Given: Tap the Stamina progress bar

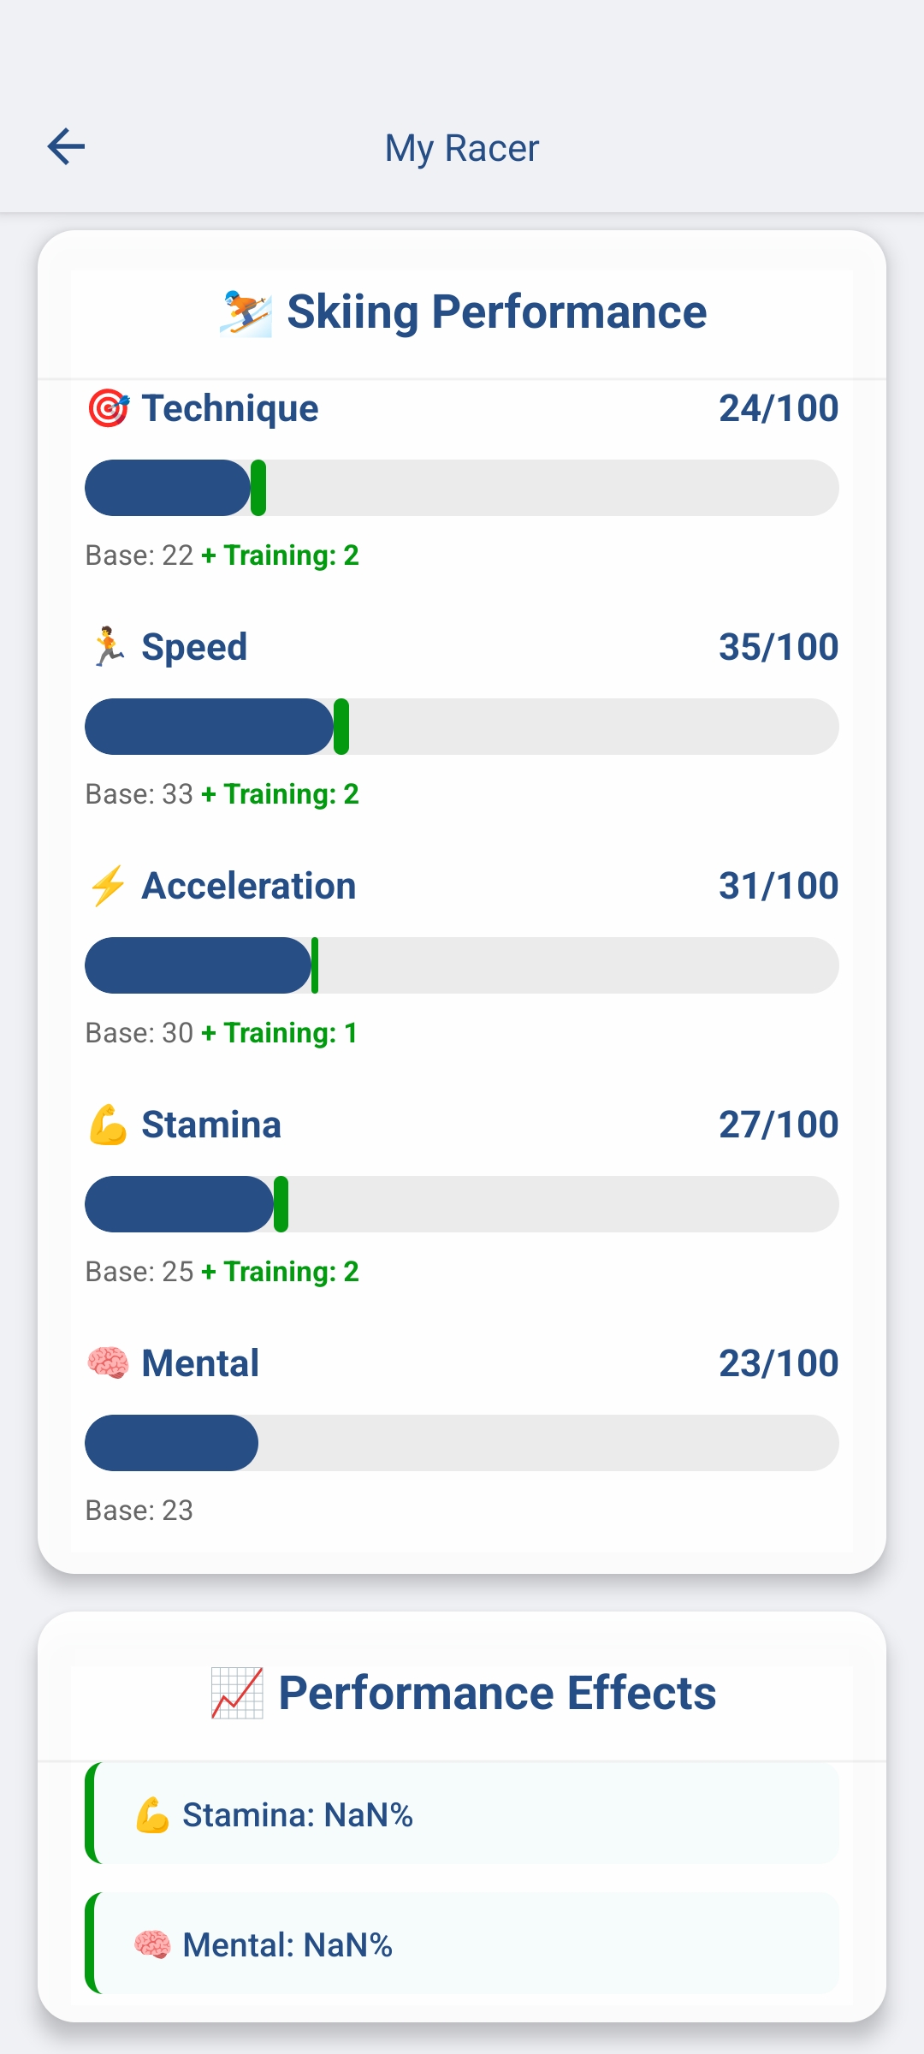Looking at the screenshot, I should [462, 1204].
